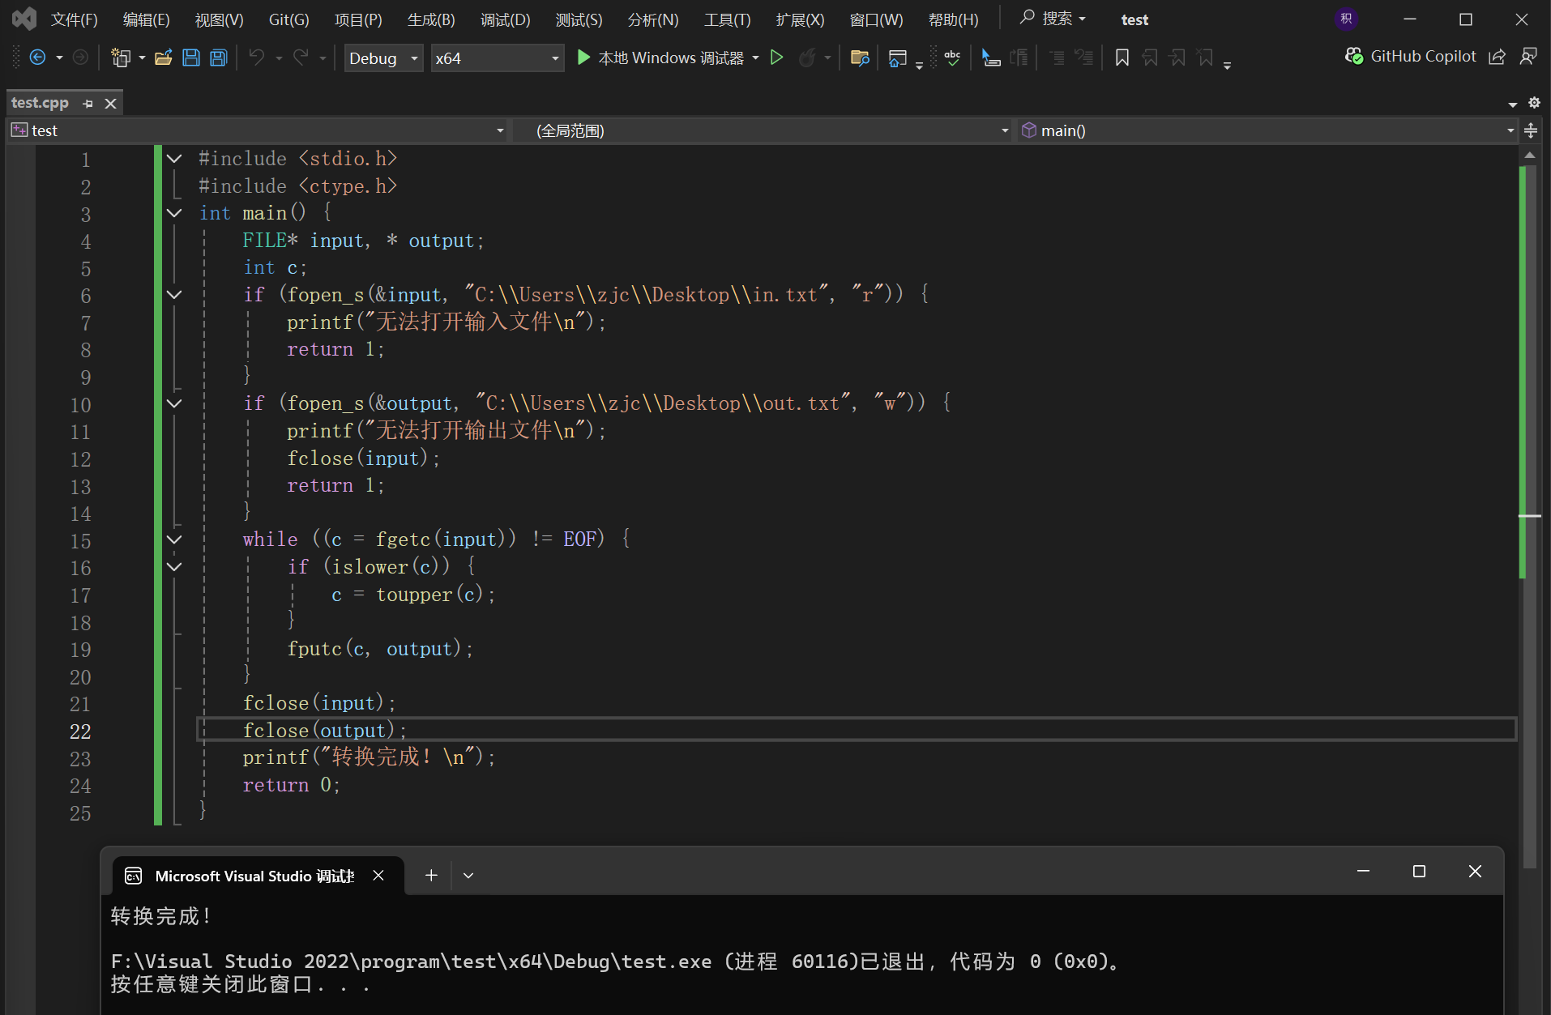Click the navigate backward arrow icon

point(37,58)
